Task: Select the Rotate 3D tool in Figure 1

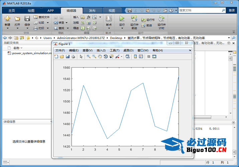Action: tap(106, 57)
